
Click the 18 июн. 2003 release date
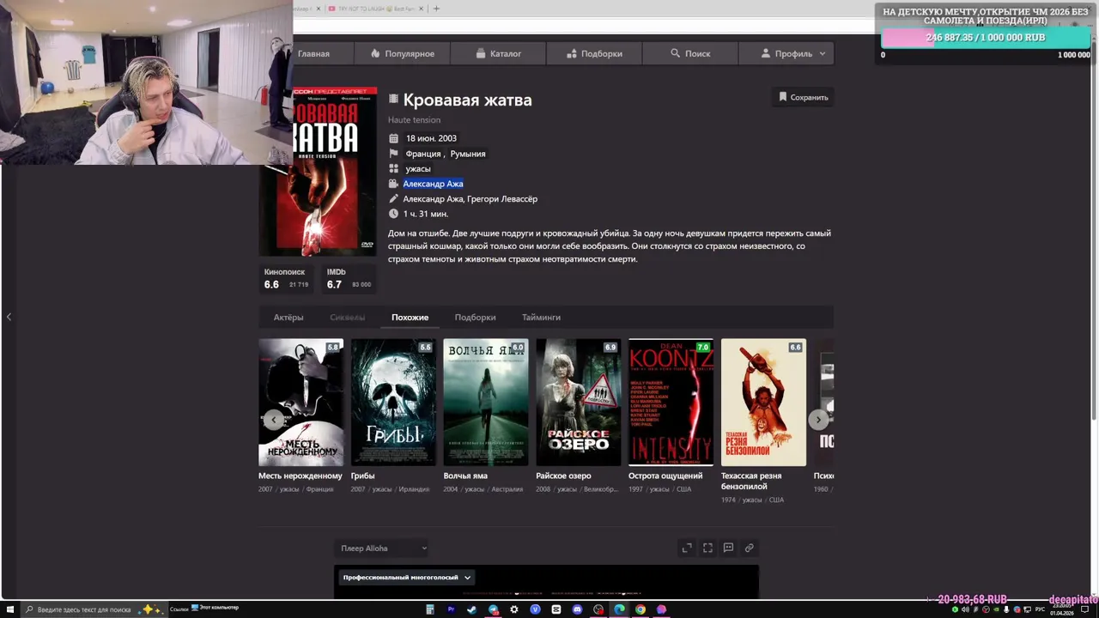[431, 138]
